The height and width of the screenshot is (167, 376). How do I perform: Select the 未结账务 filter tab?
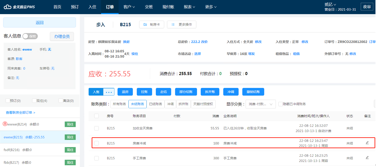(x=137, y=104)
